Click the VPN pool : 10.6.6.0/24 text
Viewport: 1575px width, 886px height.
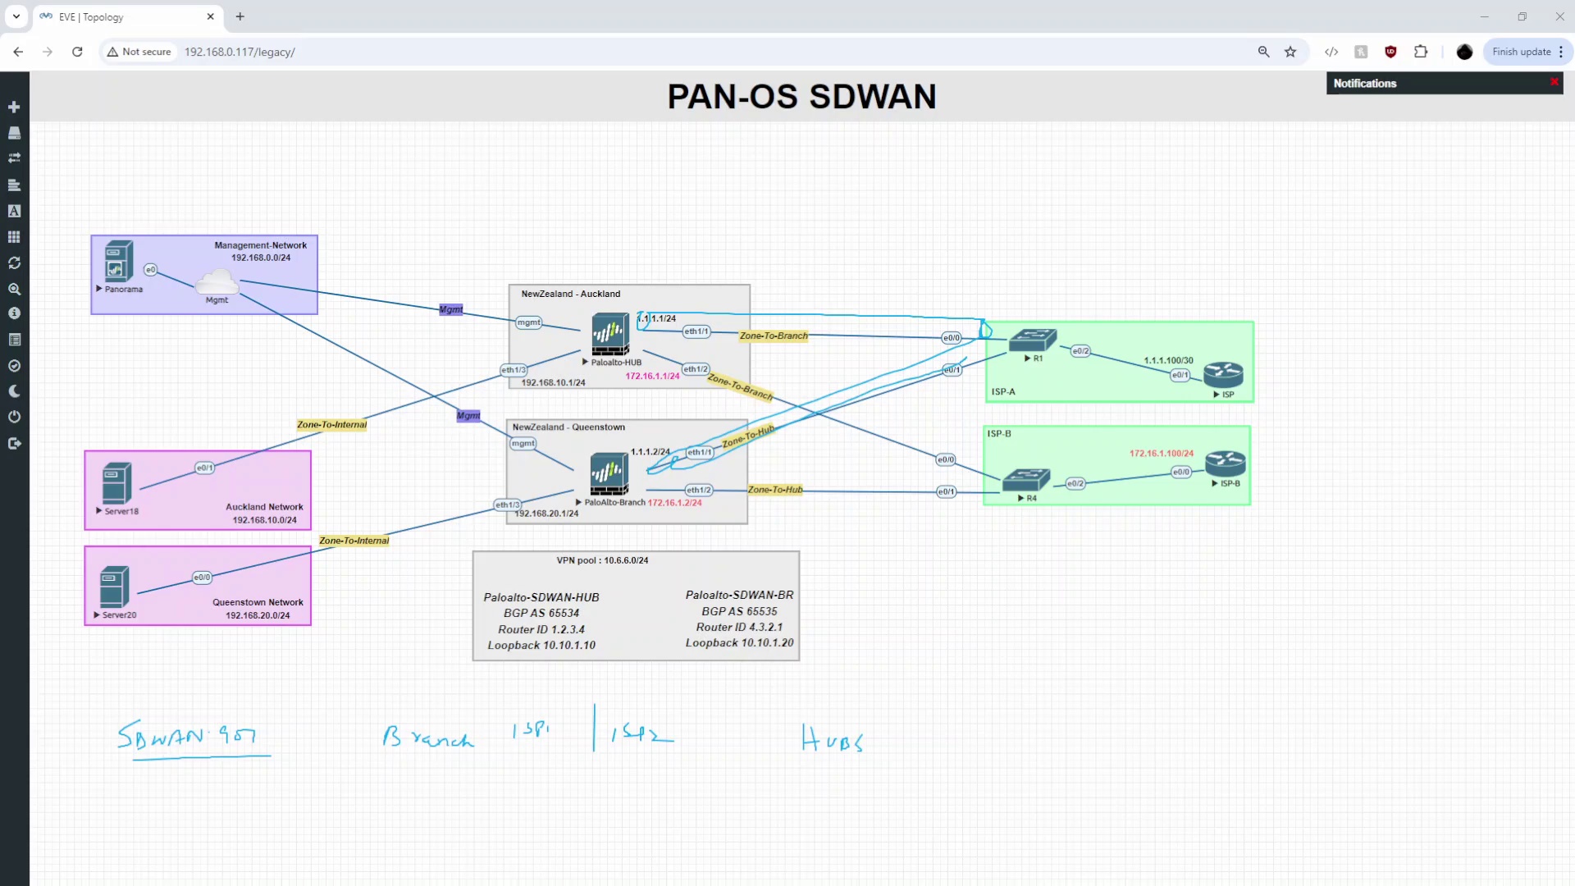point(602,560)
